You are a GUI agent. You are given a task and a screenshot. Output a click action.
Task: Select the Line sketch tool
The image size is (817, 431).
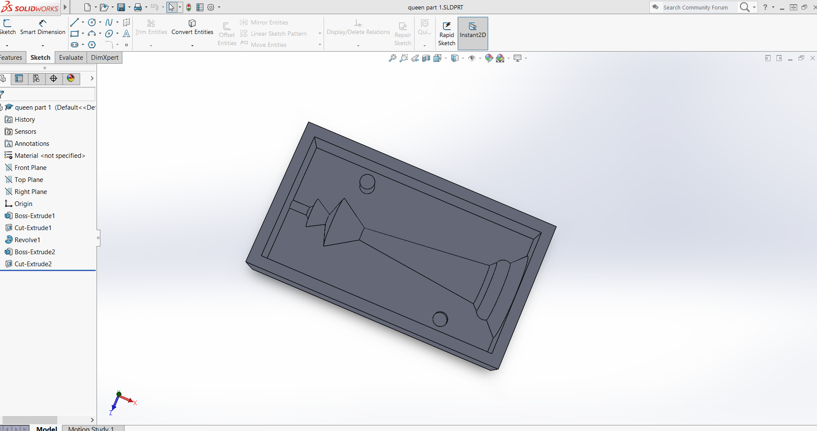pyautogui.click(x=75, y=22)
